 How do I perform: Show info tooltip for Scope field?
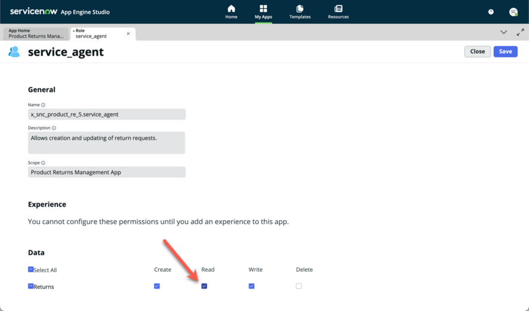point(43,162)
